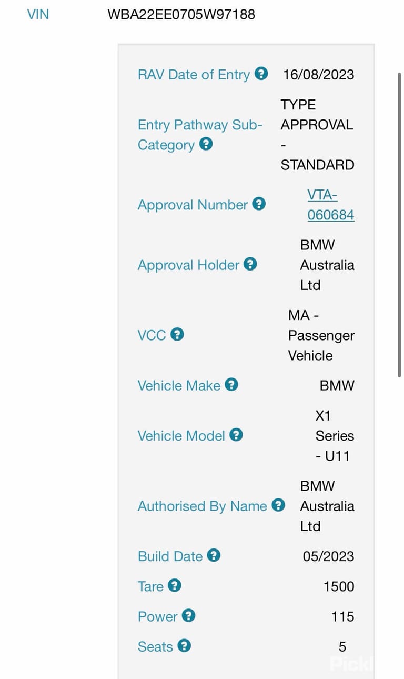Click the VIN label at top
The image size is (404, 679).
[x=38, y=14]
